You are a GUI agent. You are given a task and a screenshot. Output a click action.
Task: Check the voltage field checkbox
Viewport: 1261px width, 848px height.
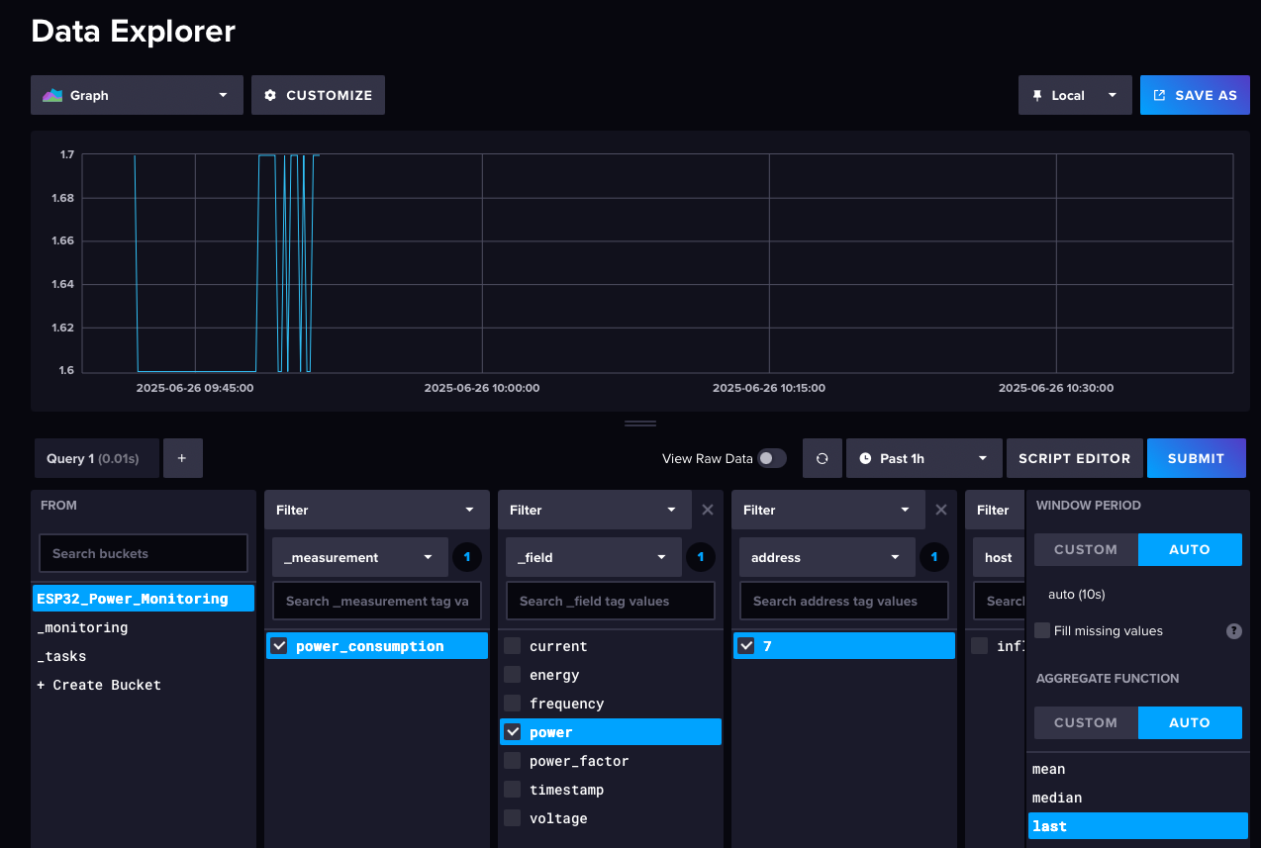(512, 818)
